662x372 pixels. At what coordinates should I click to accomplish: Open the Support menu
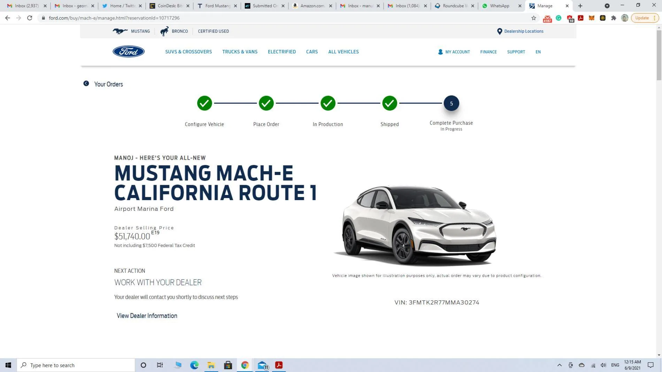tap(516, 52)
